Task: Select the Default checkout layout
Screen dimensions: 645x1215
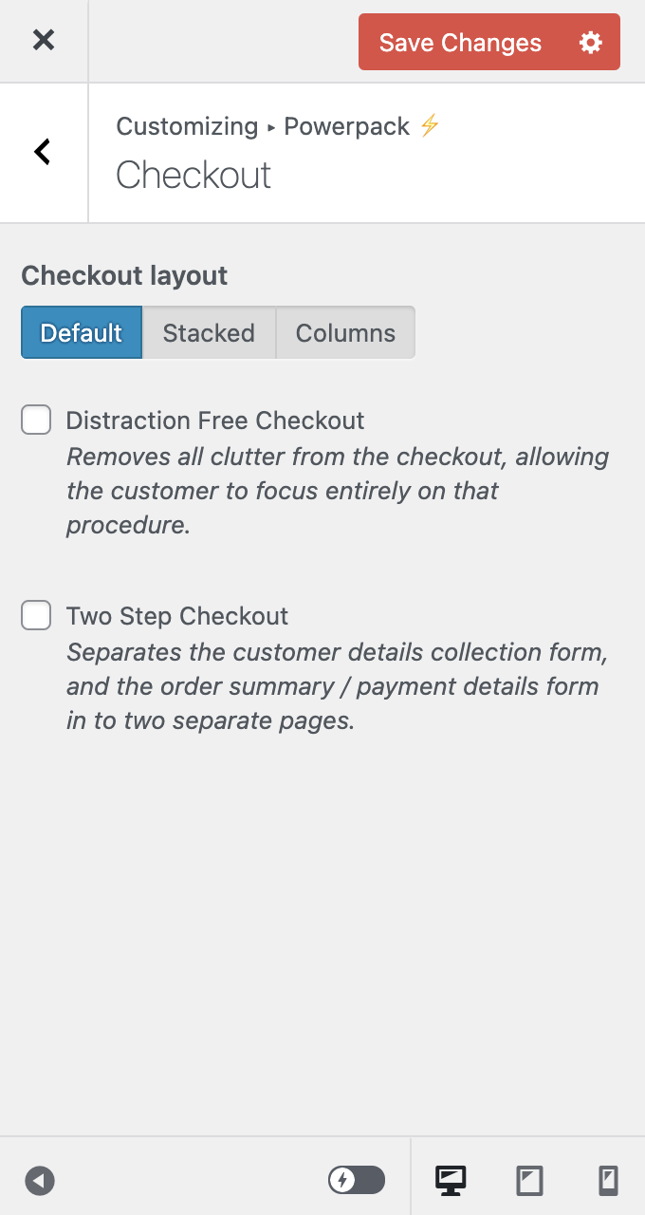Action: [x=81, y=332]
